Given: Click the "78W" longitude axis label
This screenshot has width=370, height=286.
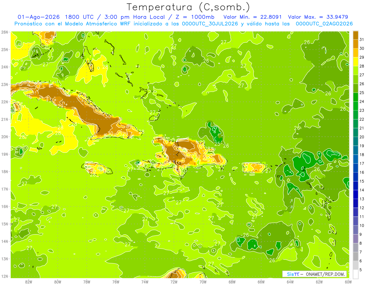Looking at the screenshot, I should [x=87, y=281].
